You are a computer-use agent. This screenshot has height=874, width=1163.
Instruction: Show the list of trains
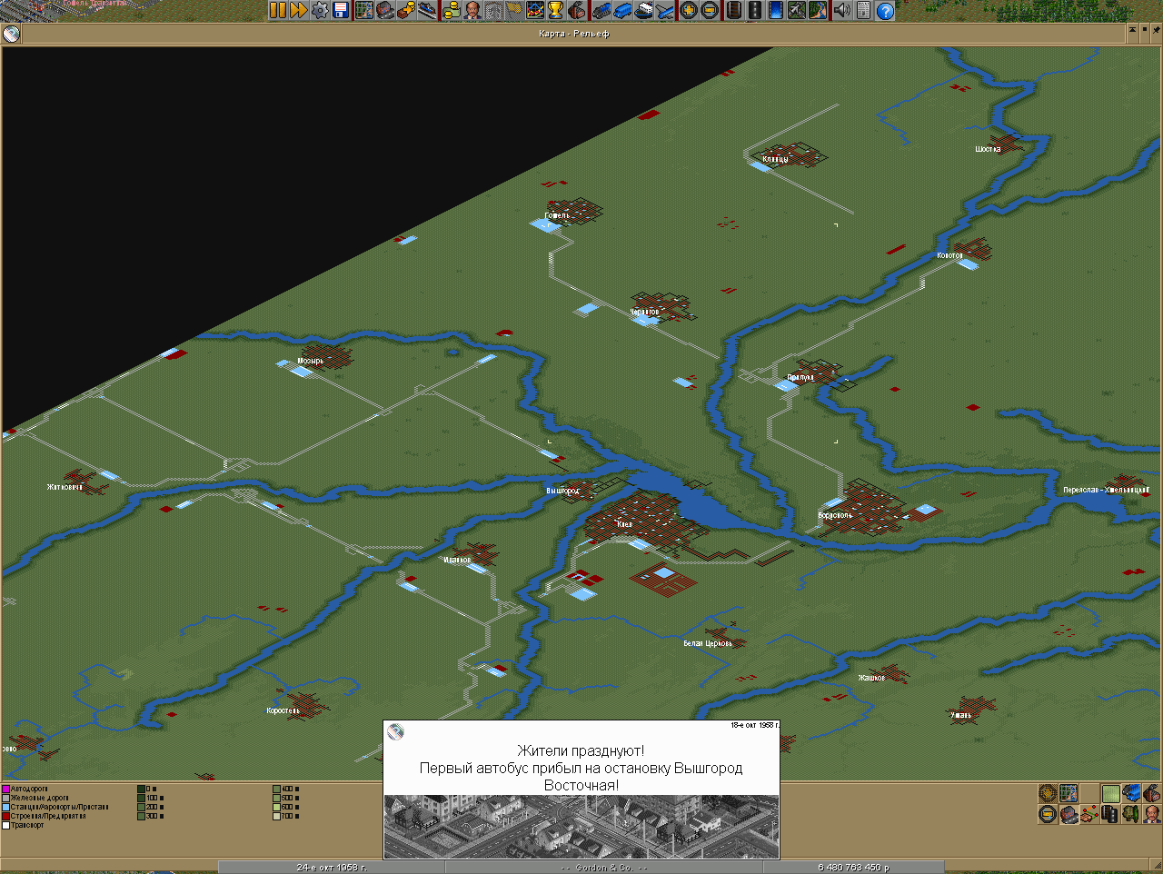pyautogui.click(x=601, y=10)
